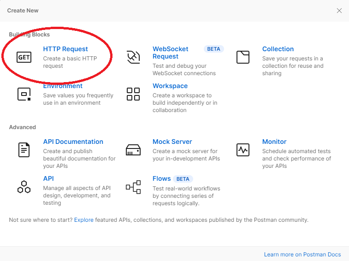
Task: Open the HTTP Request link
Action: click(x=65, y=49)
